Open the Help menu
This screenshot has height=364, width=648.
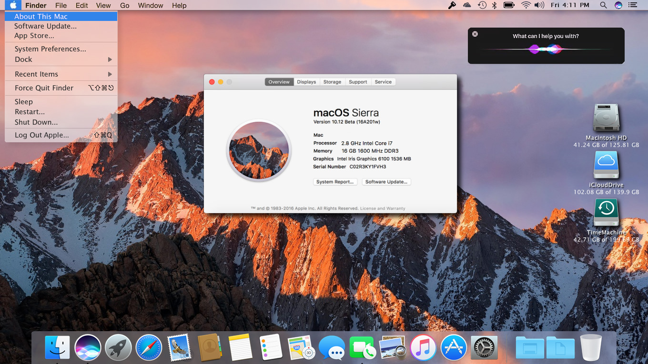point(179,5)
